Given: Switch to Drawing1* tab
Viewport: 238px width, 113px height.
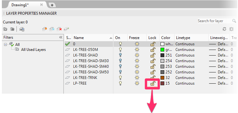Looking at the screenshot, I should coord(20,5).
